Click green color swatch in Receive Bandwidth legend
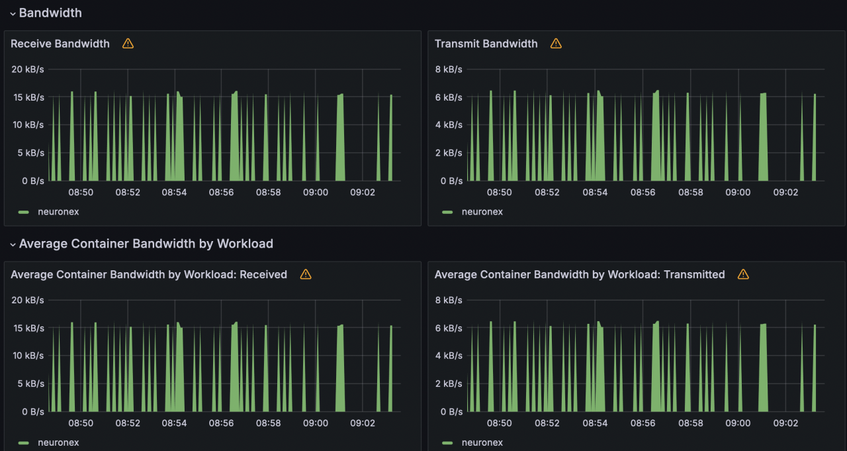847x451 pixels. tap(24, 212)
